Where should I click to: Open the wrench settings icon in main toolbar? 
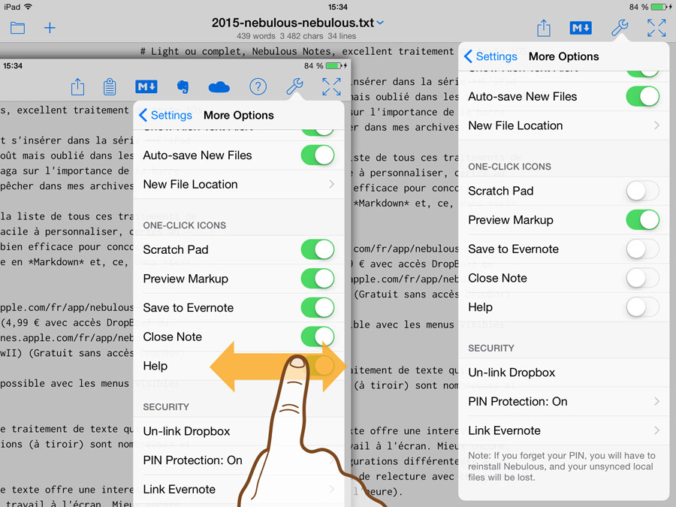[x=620, y=28]
